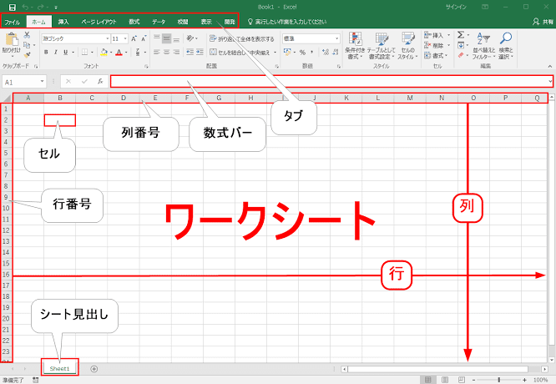Toggle Italic formatting in the font group
This screenshot has height=384, width=556.
tap(56, 53)
